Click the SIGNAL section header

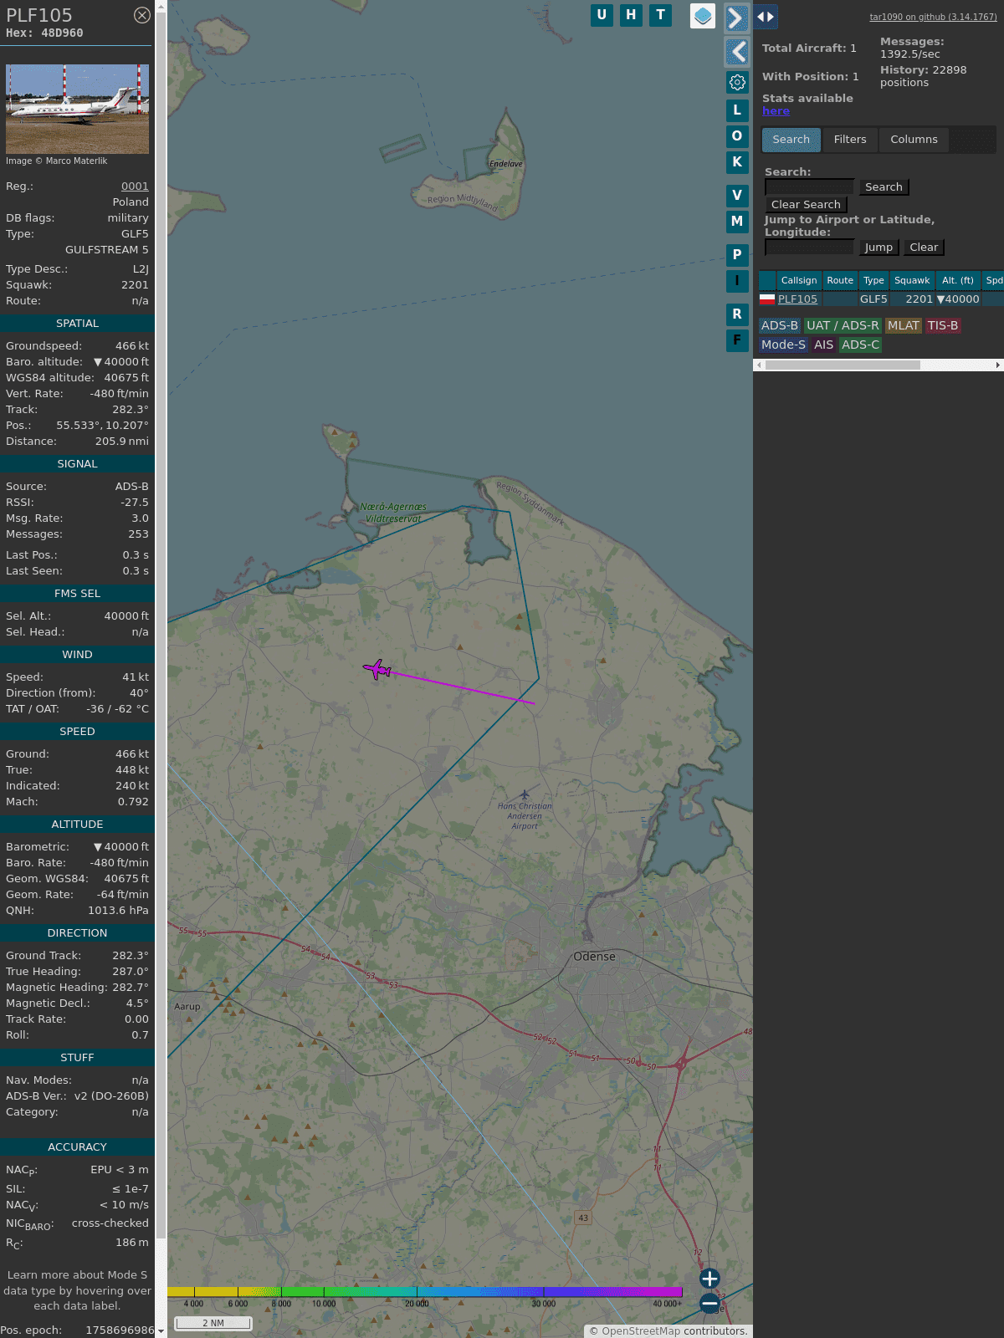coord(77,464)
